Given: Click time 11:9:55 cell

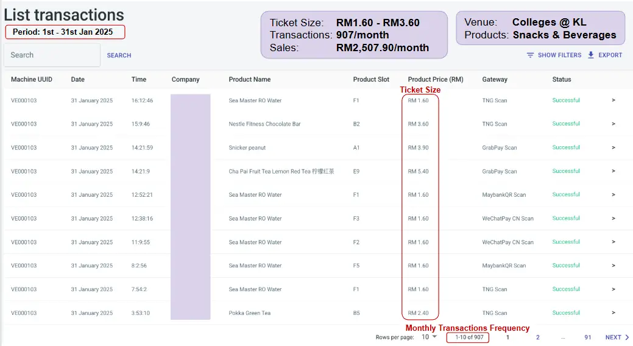Looking at the screenshot, I should pyautogui.click(x=141, y=242).
